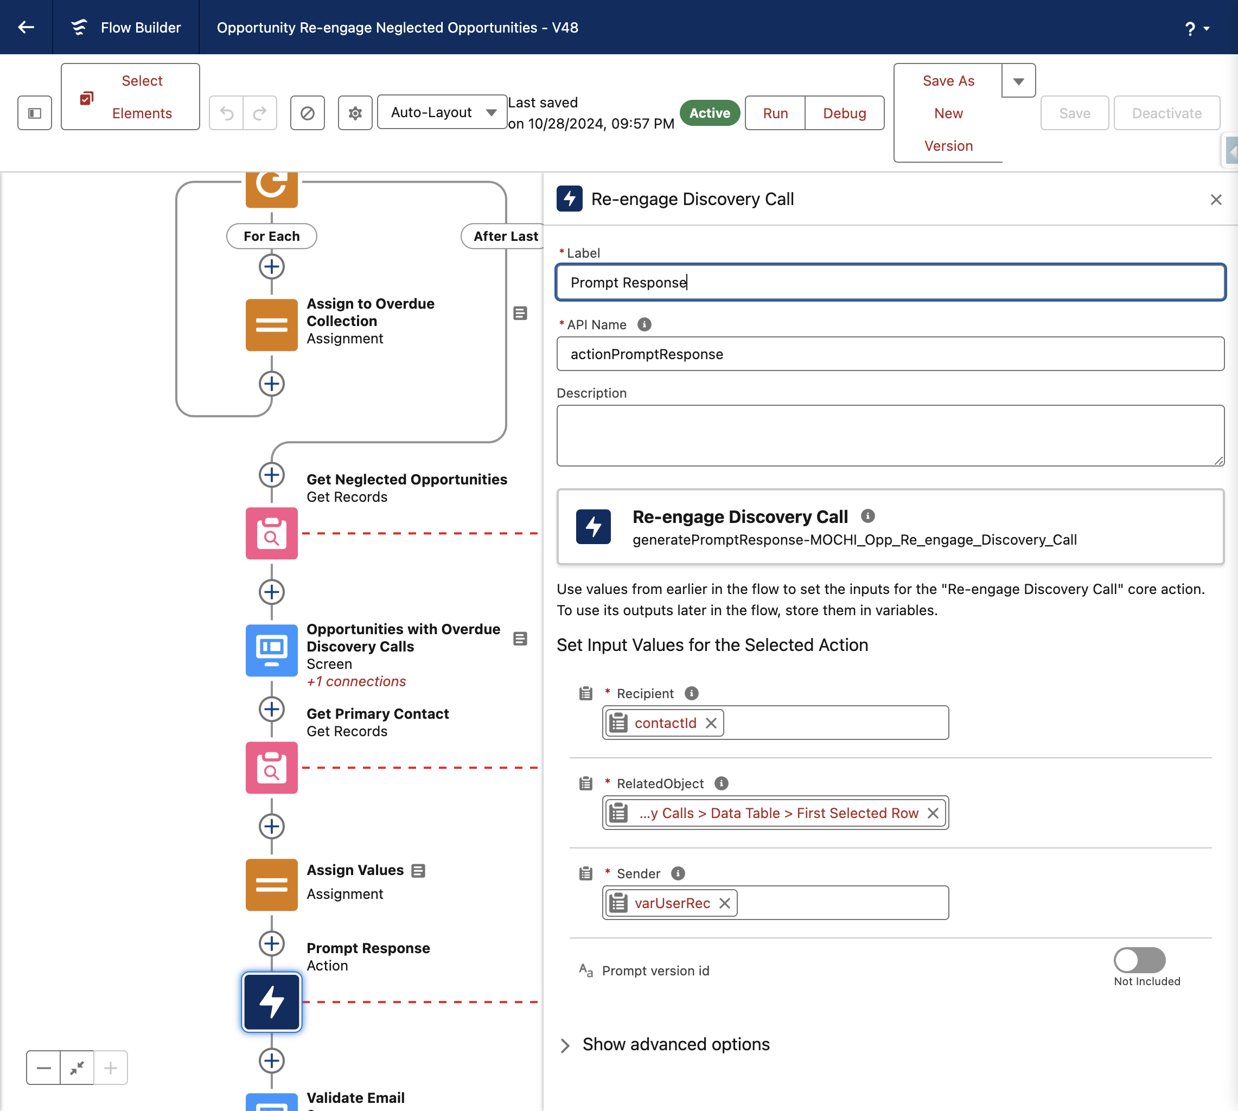Remove contactId from Recipient field
This screenshot has height=1111, width=1238.
coord(711,723)
